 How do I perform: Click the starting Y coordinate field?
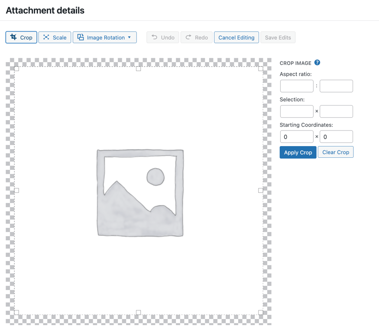click(336, 136)
